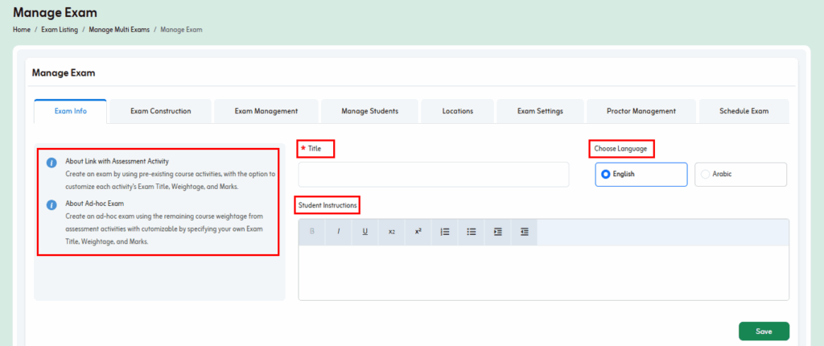
Task: Click the underline formatting icon
Action: click(x=365, y=232)
